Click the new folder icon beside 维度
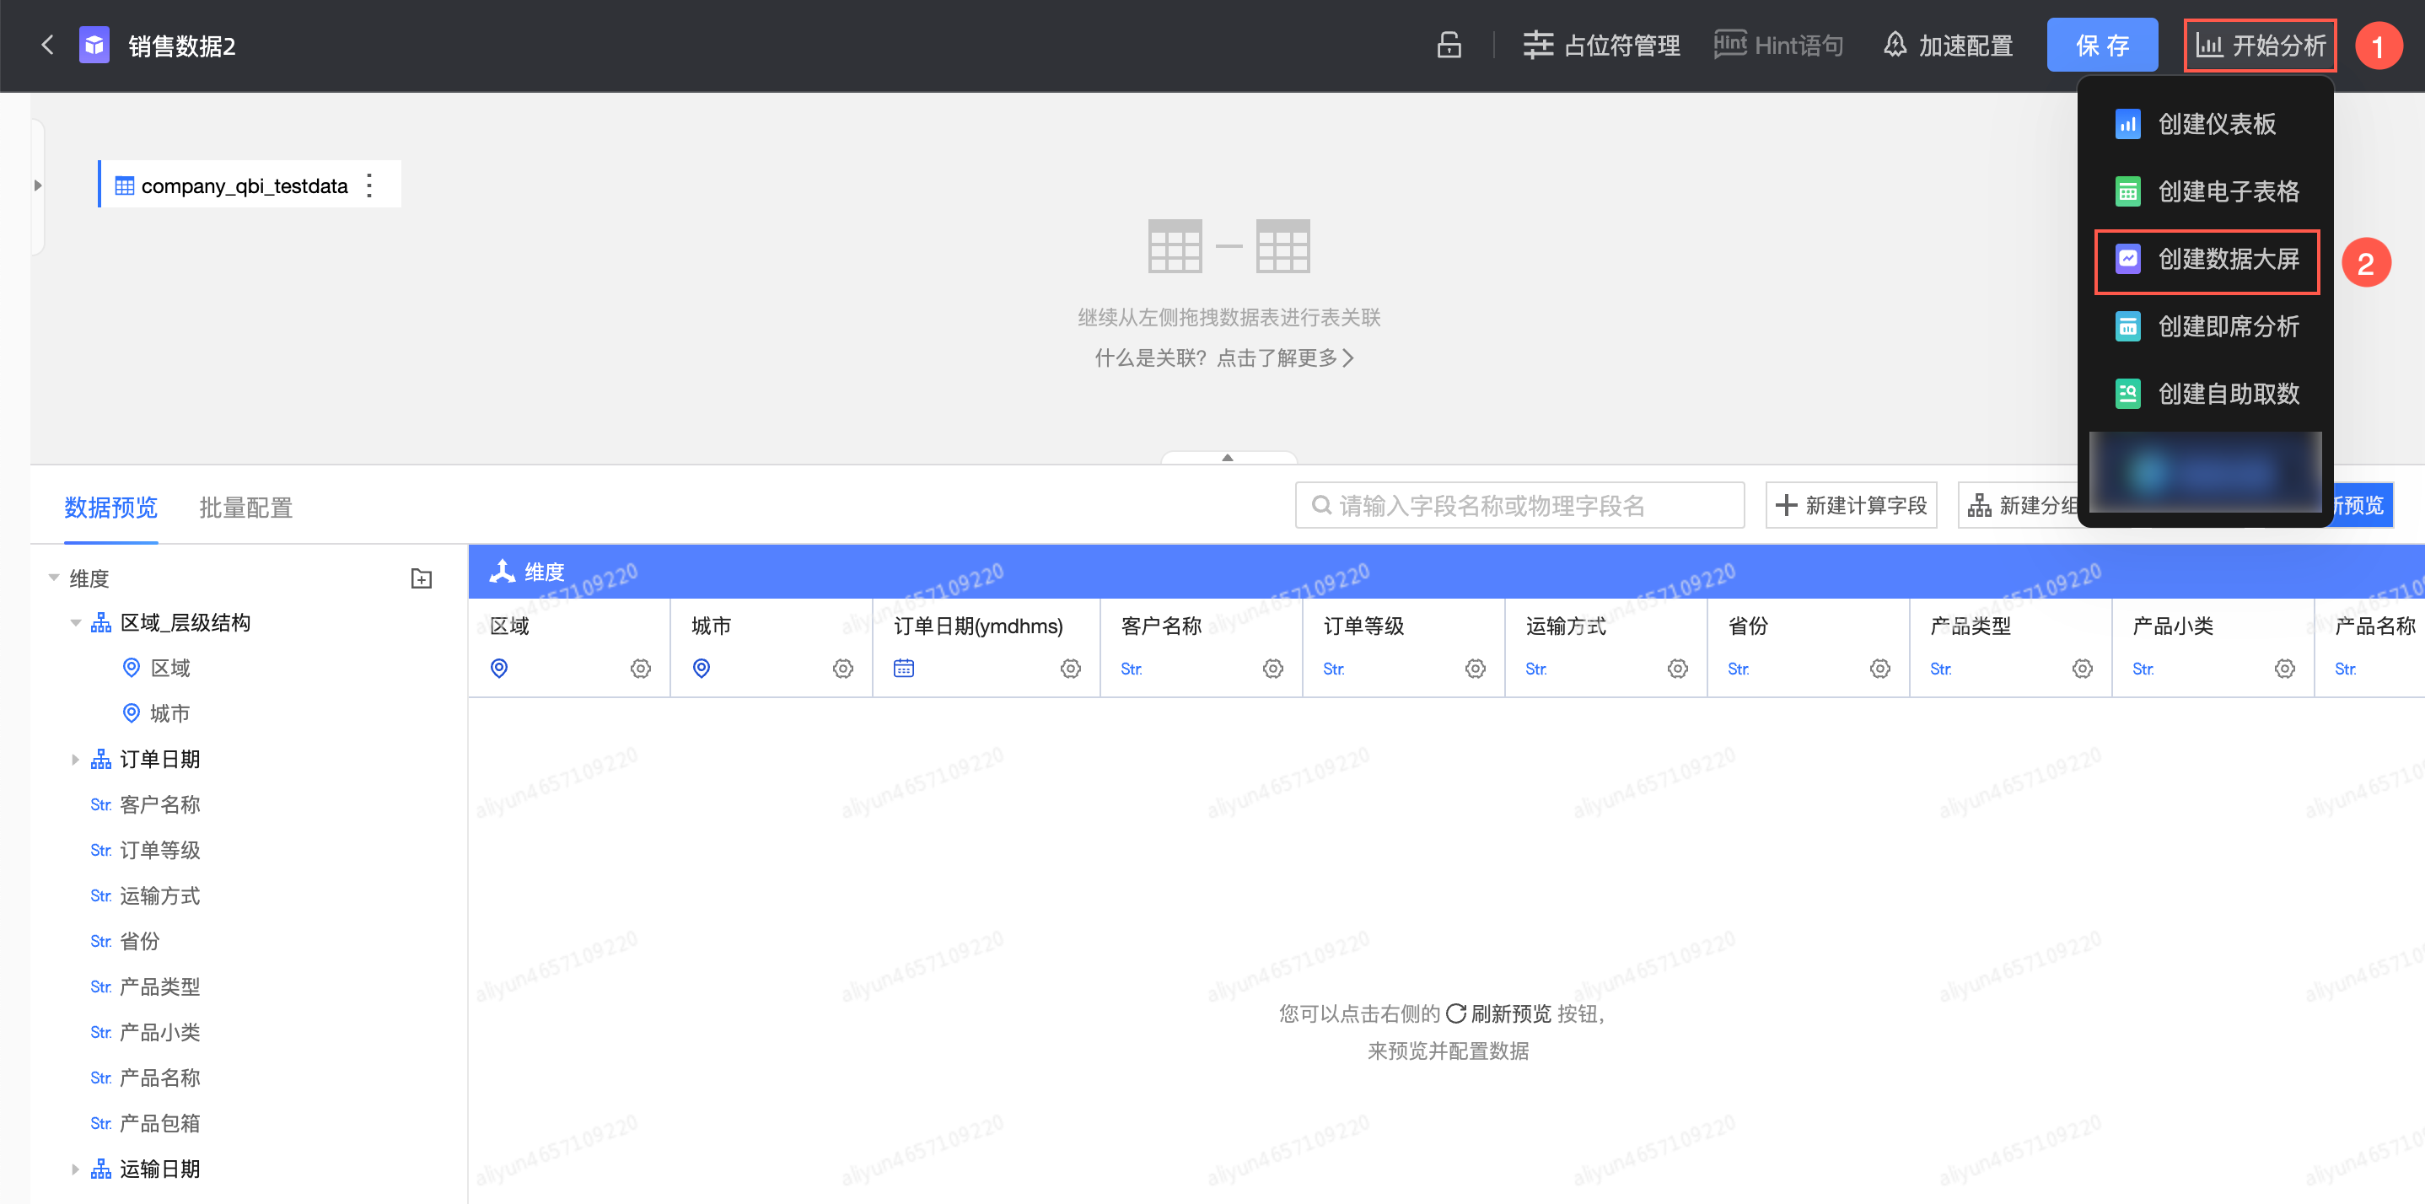This screenshot has height=1204, width=2425. (x=422, y=578)
